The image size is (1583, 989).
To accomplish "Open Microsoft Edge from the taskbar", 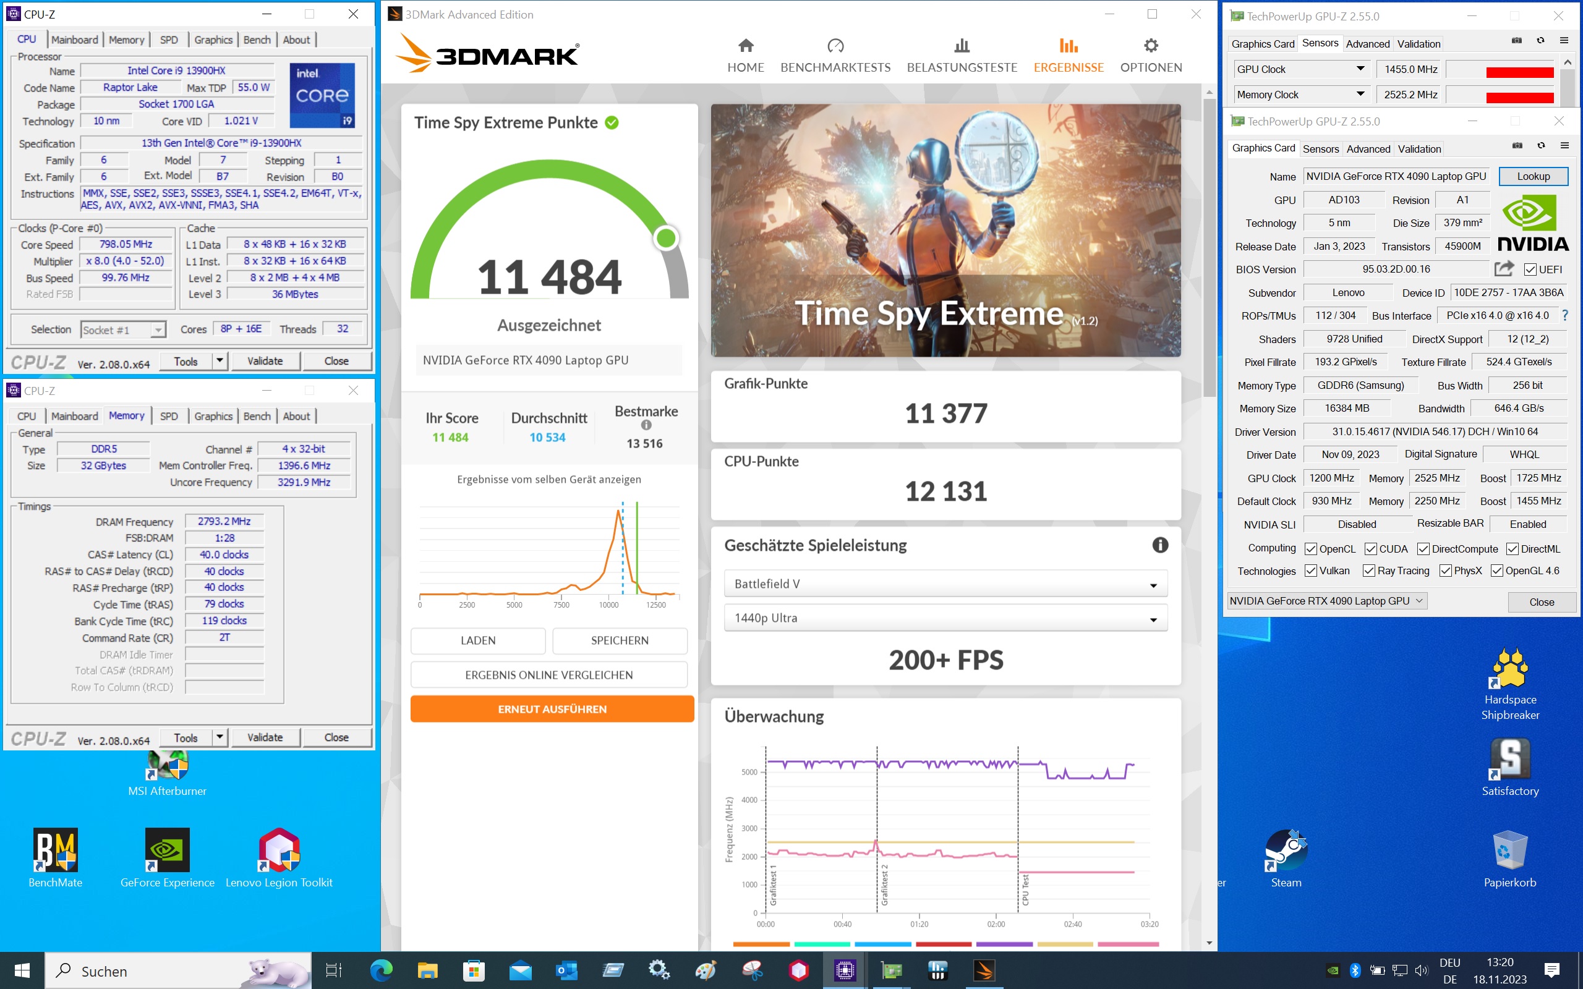I will click(x=381, y=970).
